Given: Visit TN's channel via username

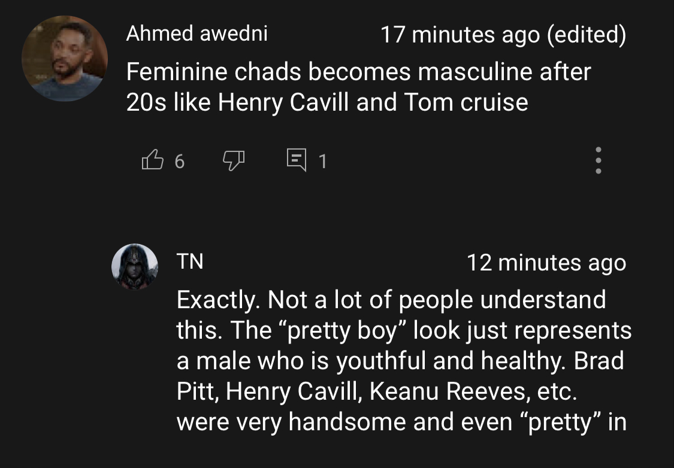Looking at the screenshot, I should point(190,262).
